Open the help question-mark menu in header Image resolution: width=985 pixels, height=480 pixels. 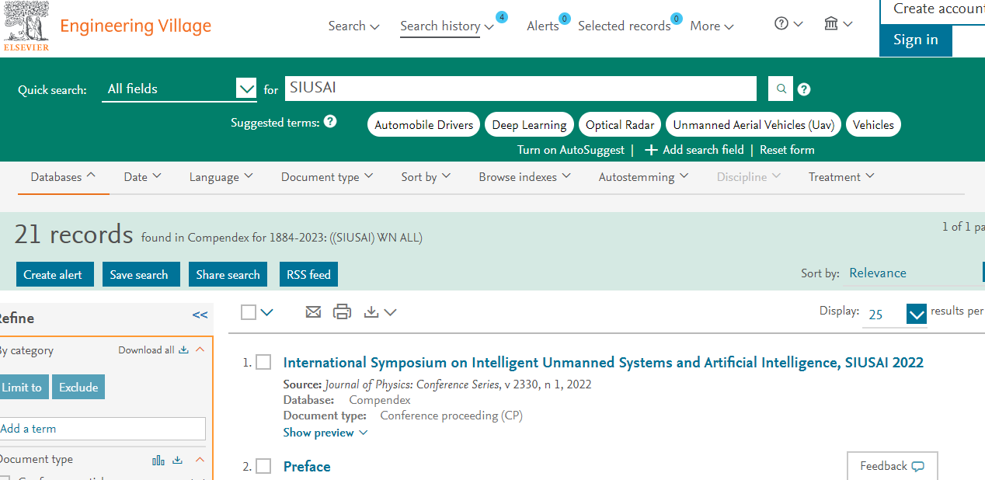788,24
